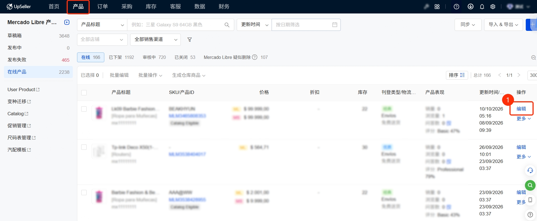Open the 订单 top menu
537x221 pixels.
pos(102,6)
